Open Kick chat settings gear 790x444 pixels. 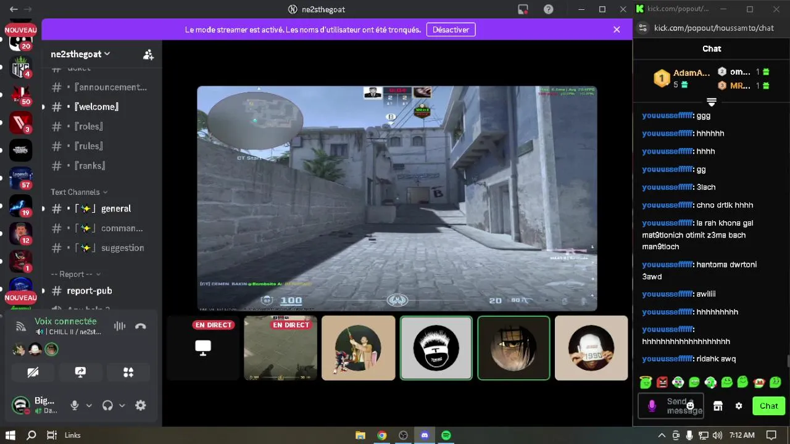[739, 406]
